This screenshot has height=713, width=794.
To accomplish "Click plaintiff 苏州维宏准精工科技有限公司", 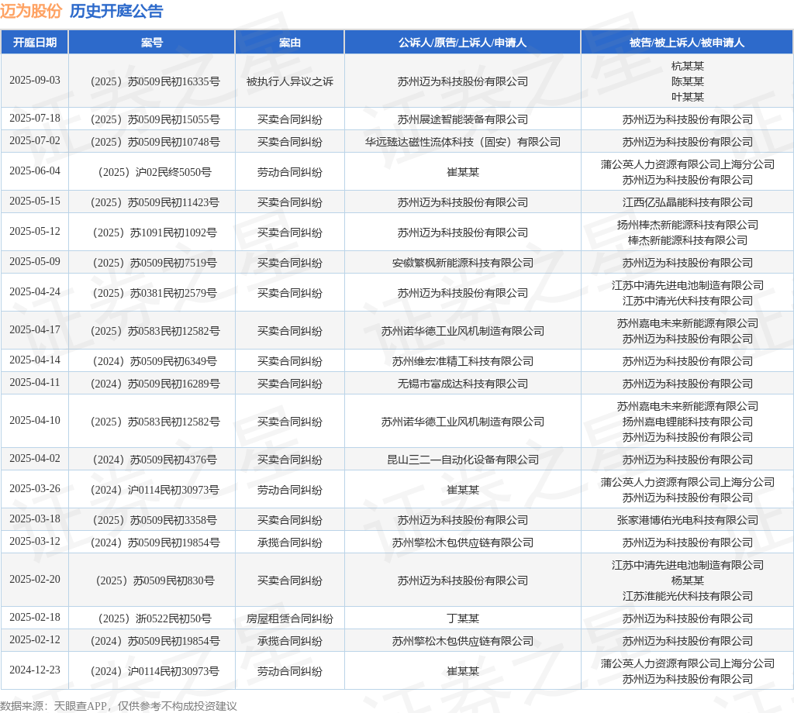I will [462, 361].
